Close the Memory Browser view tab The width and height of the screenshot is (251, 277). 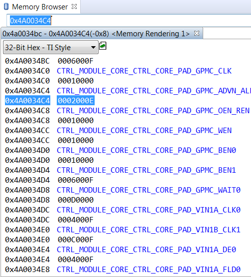[x=74, y=7]
